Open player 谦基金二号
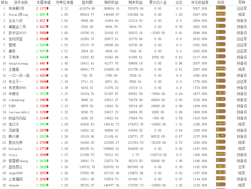 point(17,27)
